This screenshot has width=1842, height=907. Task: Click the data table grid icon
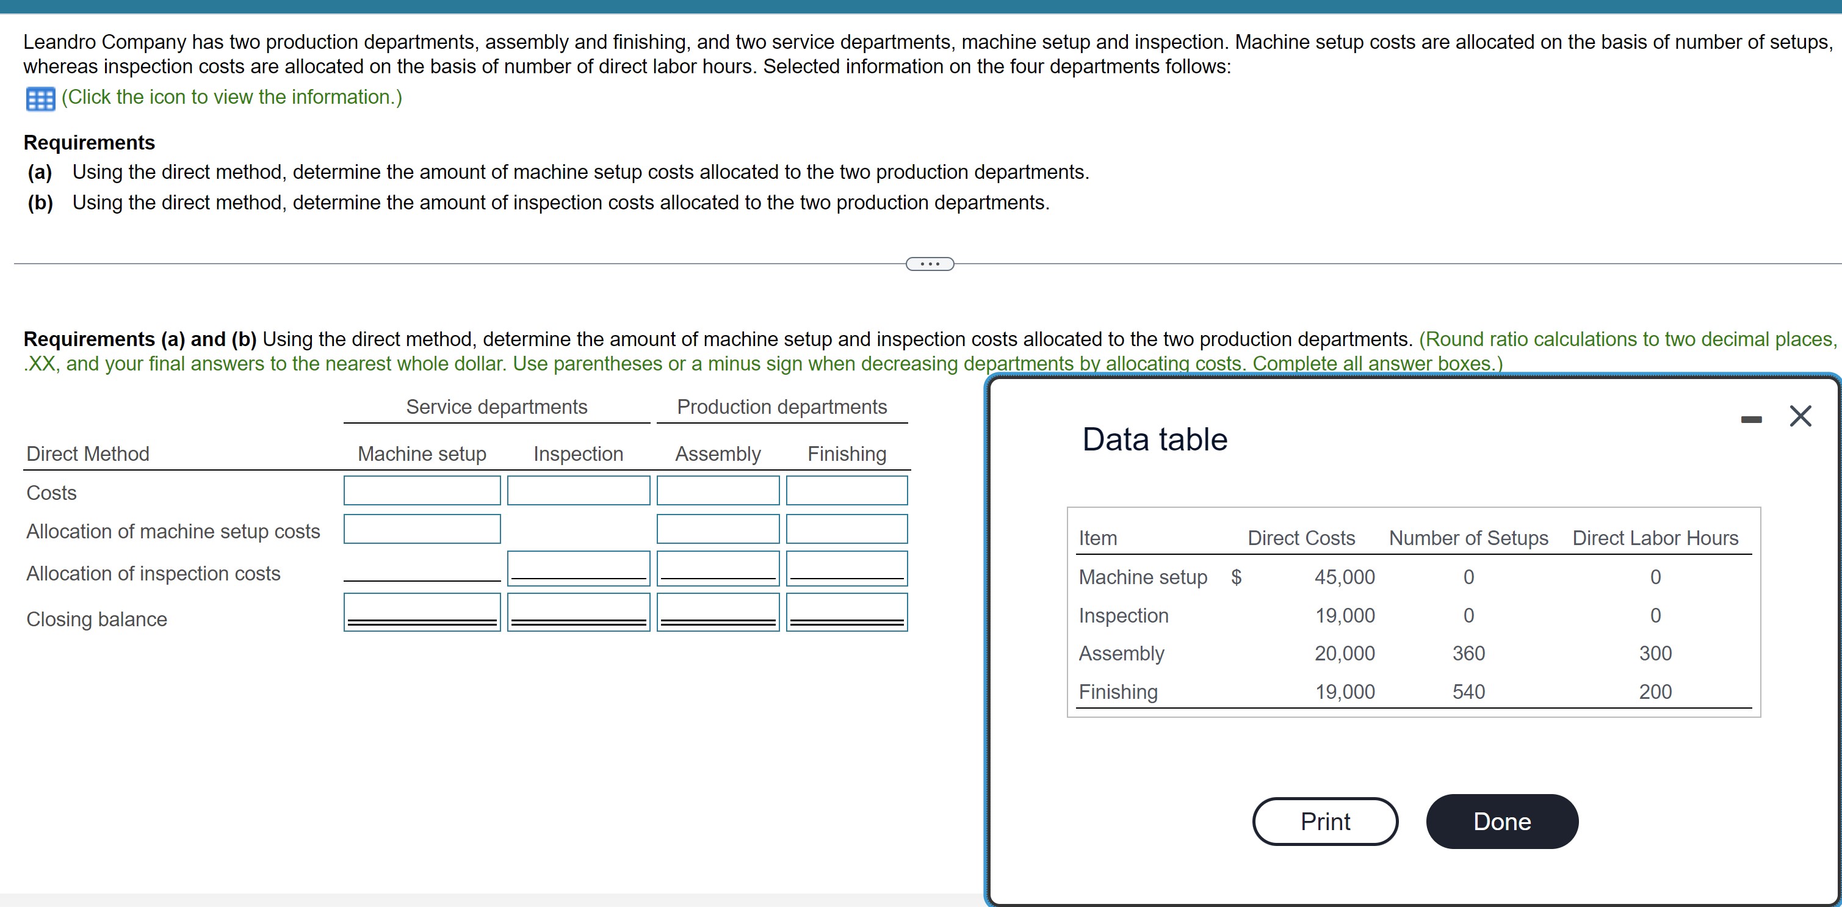40,99
